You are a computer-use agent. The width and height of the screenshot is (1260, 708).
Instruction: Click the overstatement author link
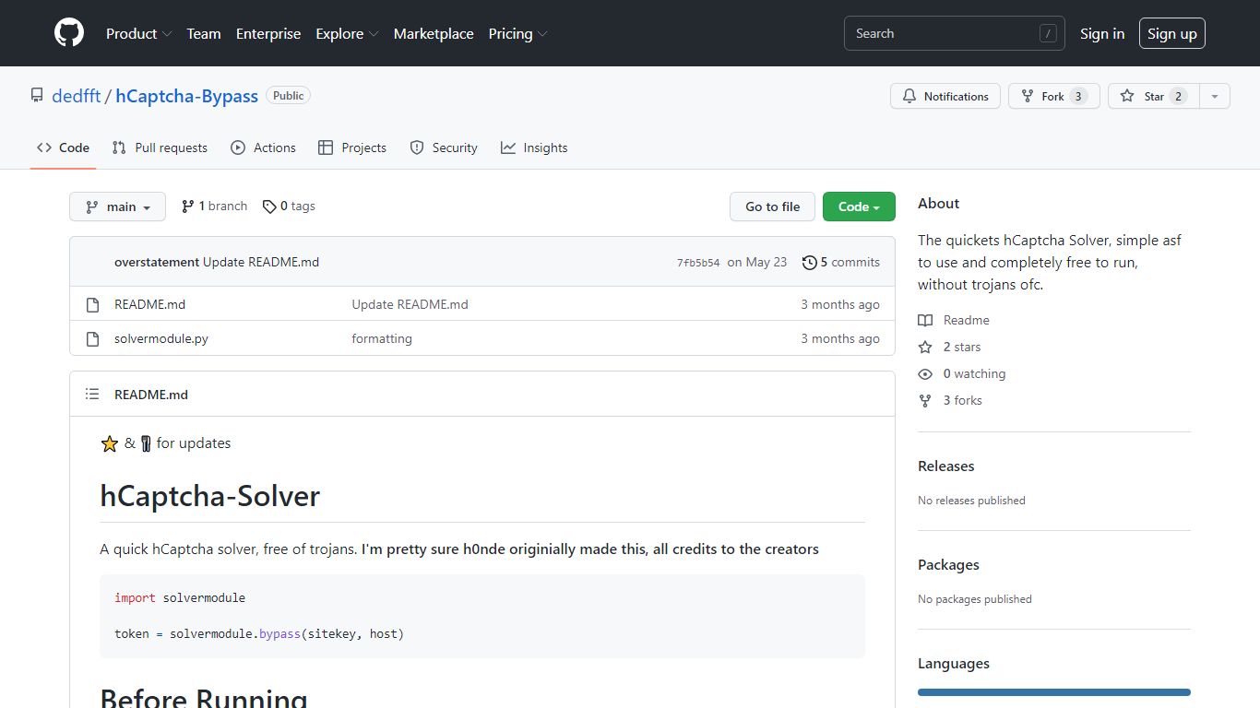[x=157, y=262]
